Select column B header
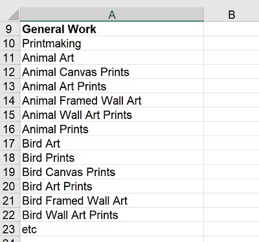 point(231,14)
